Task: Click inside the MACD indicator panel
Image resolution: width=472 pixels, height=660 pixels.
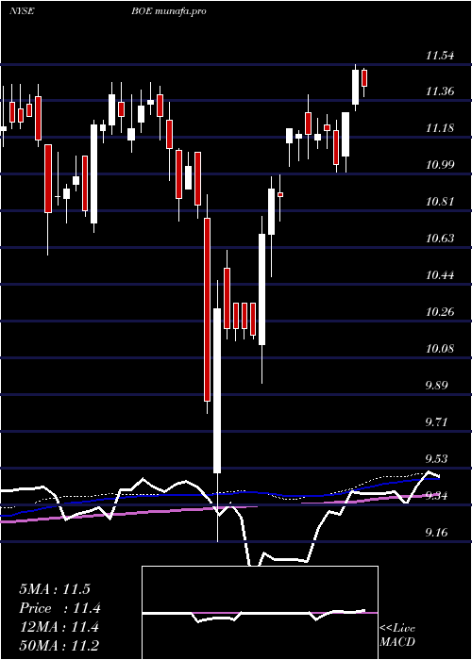Action: 260,613
